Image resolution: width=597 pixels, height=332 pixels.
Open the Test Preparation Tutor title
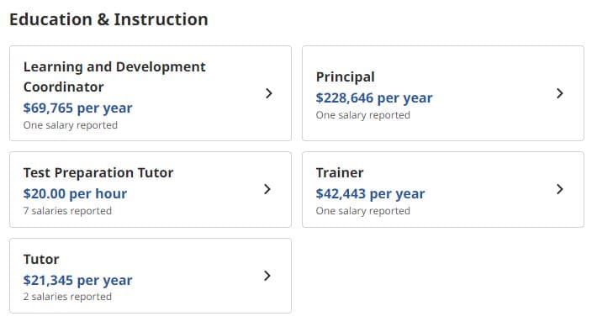98,172
